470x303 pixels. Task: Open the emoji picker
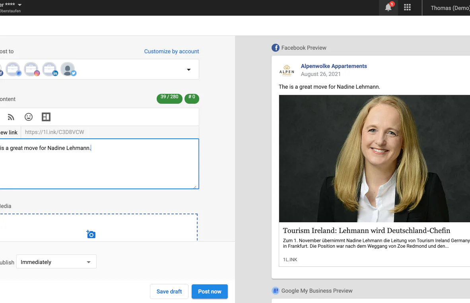[x=29, y=117]
